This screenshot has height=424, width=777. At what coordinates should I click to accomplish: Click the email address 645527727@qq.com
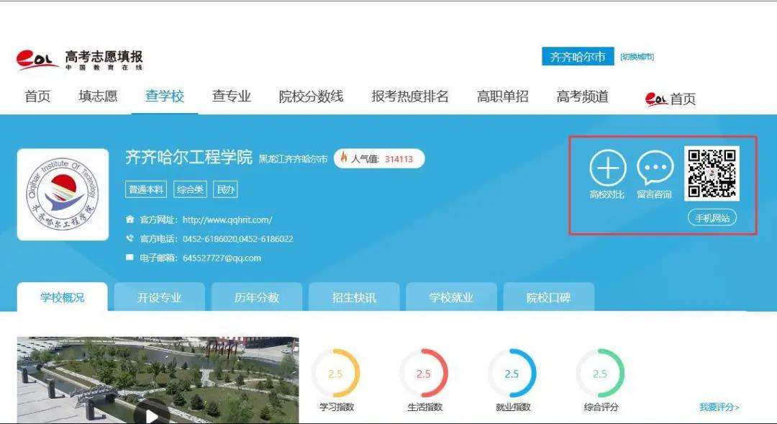coord(222,258)
